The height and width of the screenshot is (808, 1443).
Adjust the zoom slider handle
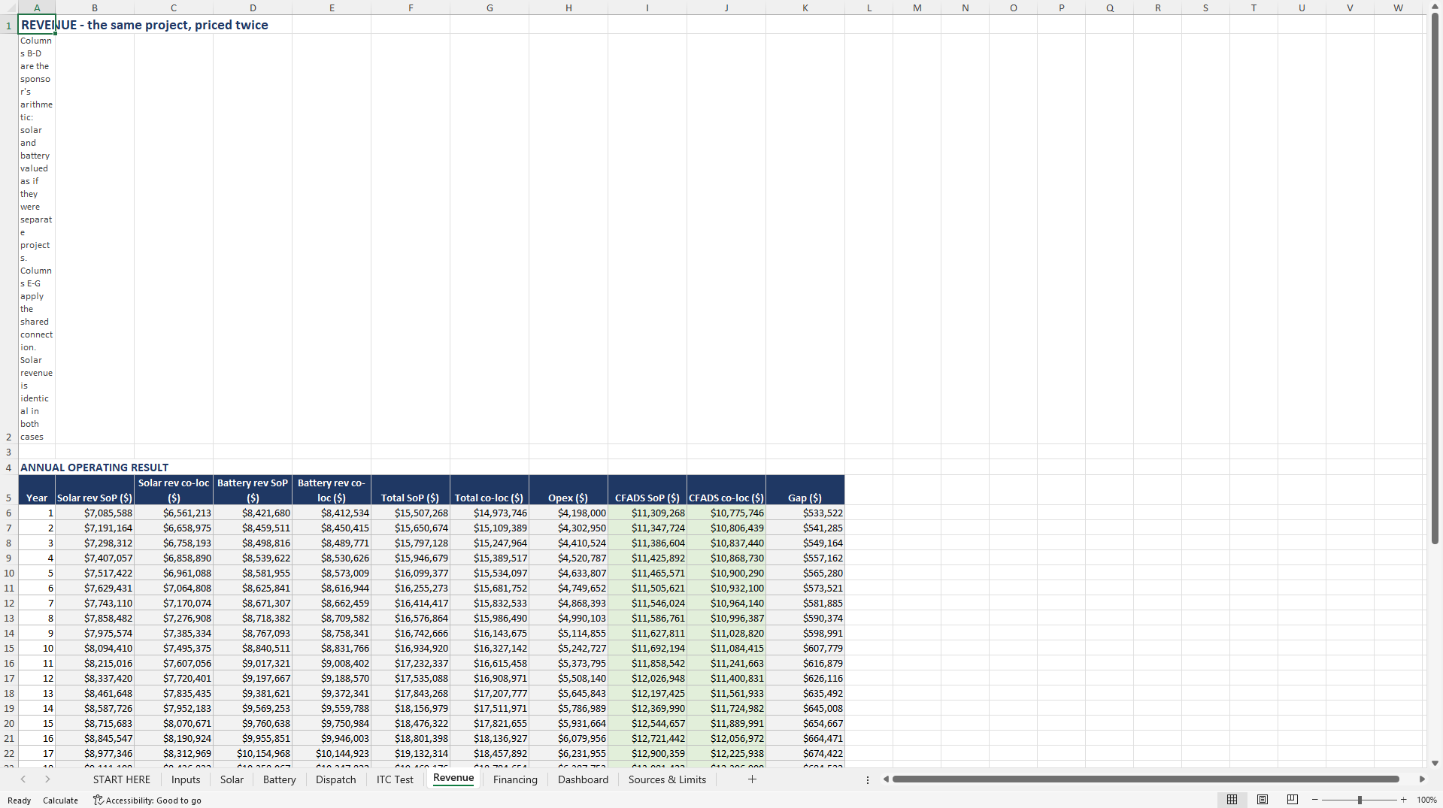click(1360, 800)
